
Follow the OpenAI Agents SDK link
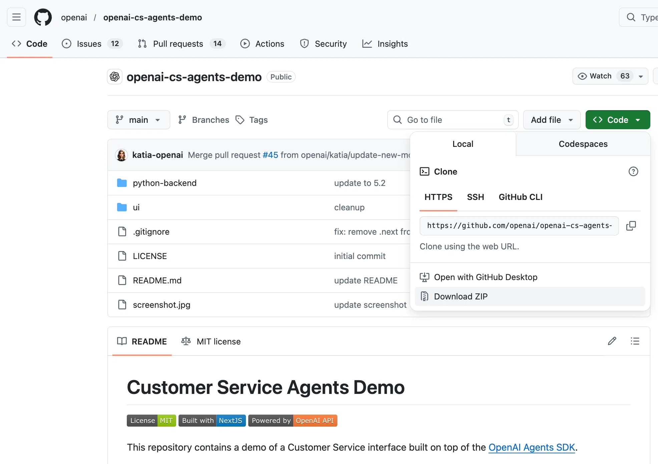(x=532, y=447)
